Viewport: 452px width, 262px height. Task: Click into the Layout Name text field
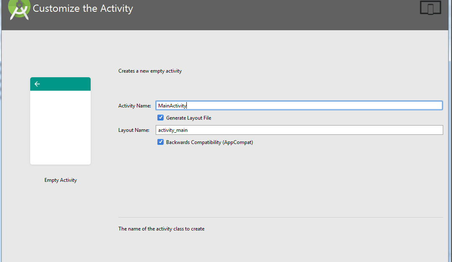299,130
